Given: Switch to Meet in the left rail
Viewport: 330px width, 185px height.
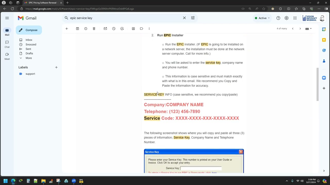Looking at the screenshot, I should click(7, 56).
